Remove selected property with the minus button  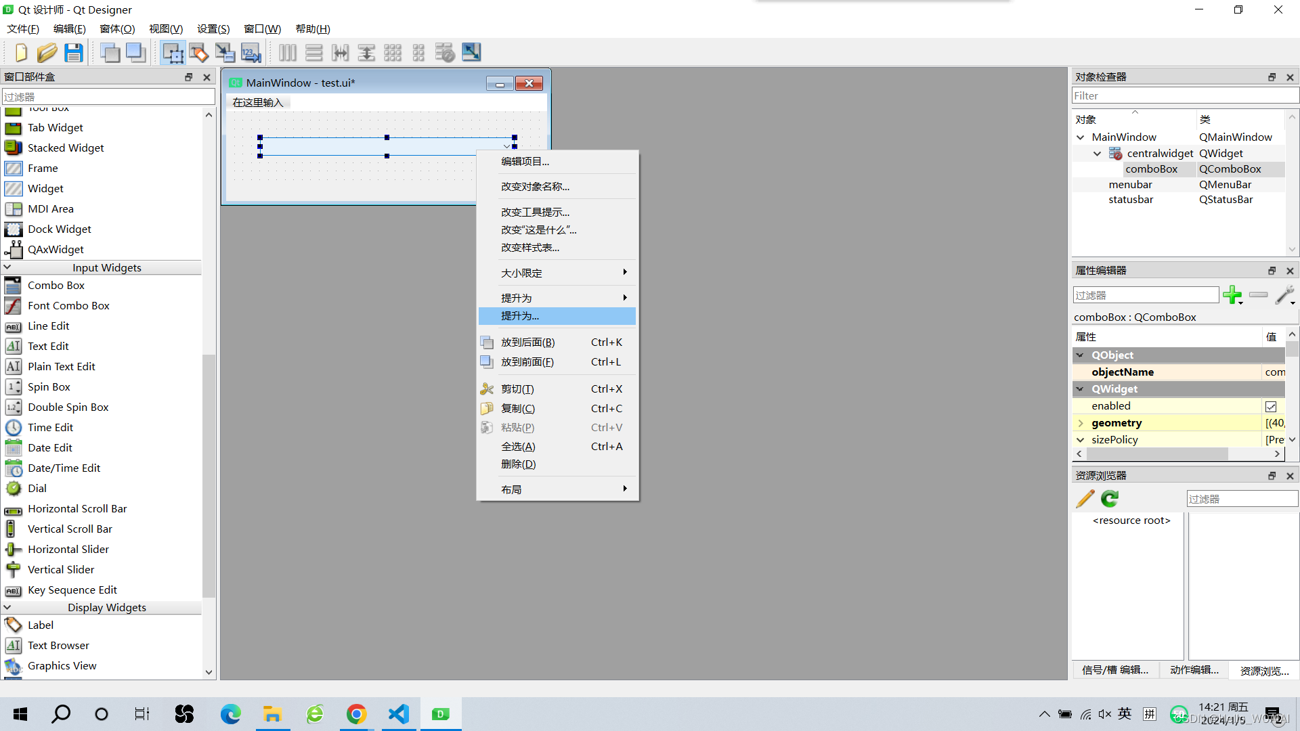point(1258,295)
